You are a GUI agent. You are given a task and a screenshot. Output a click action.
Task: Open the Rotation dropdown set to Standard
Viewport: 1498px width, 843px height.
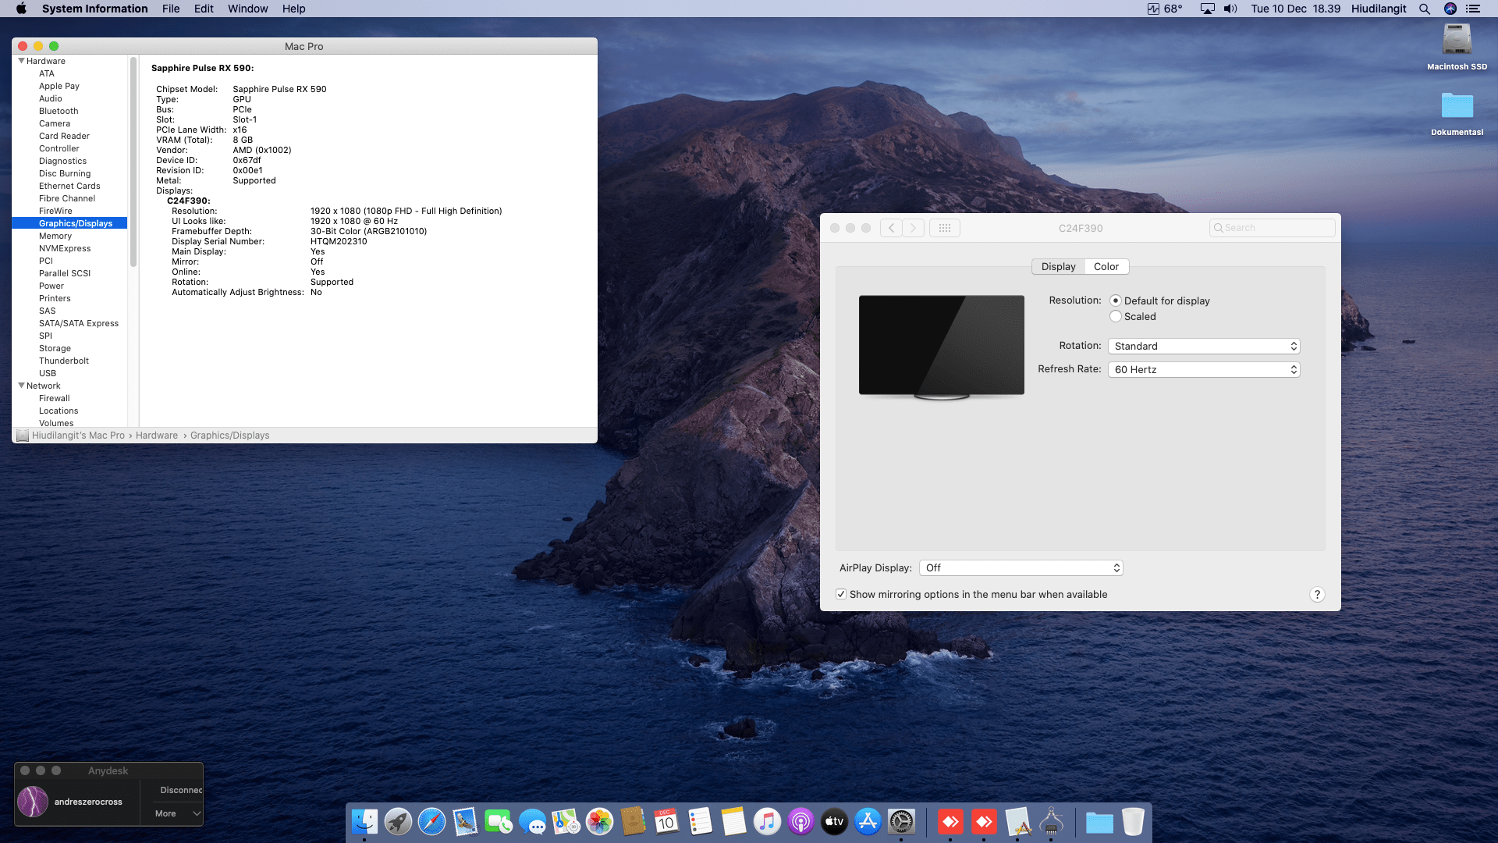[1204, 346]
